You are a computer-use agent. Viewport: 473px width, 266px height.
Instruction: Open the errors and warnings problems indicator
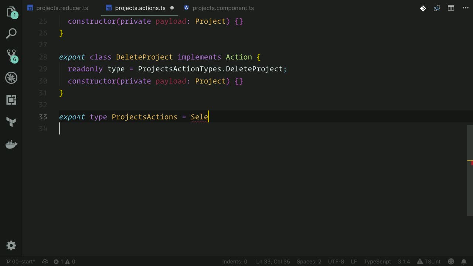[64, 262]
